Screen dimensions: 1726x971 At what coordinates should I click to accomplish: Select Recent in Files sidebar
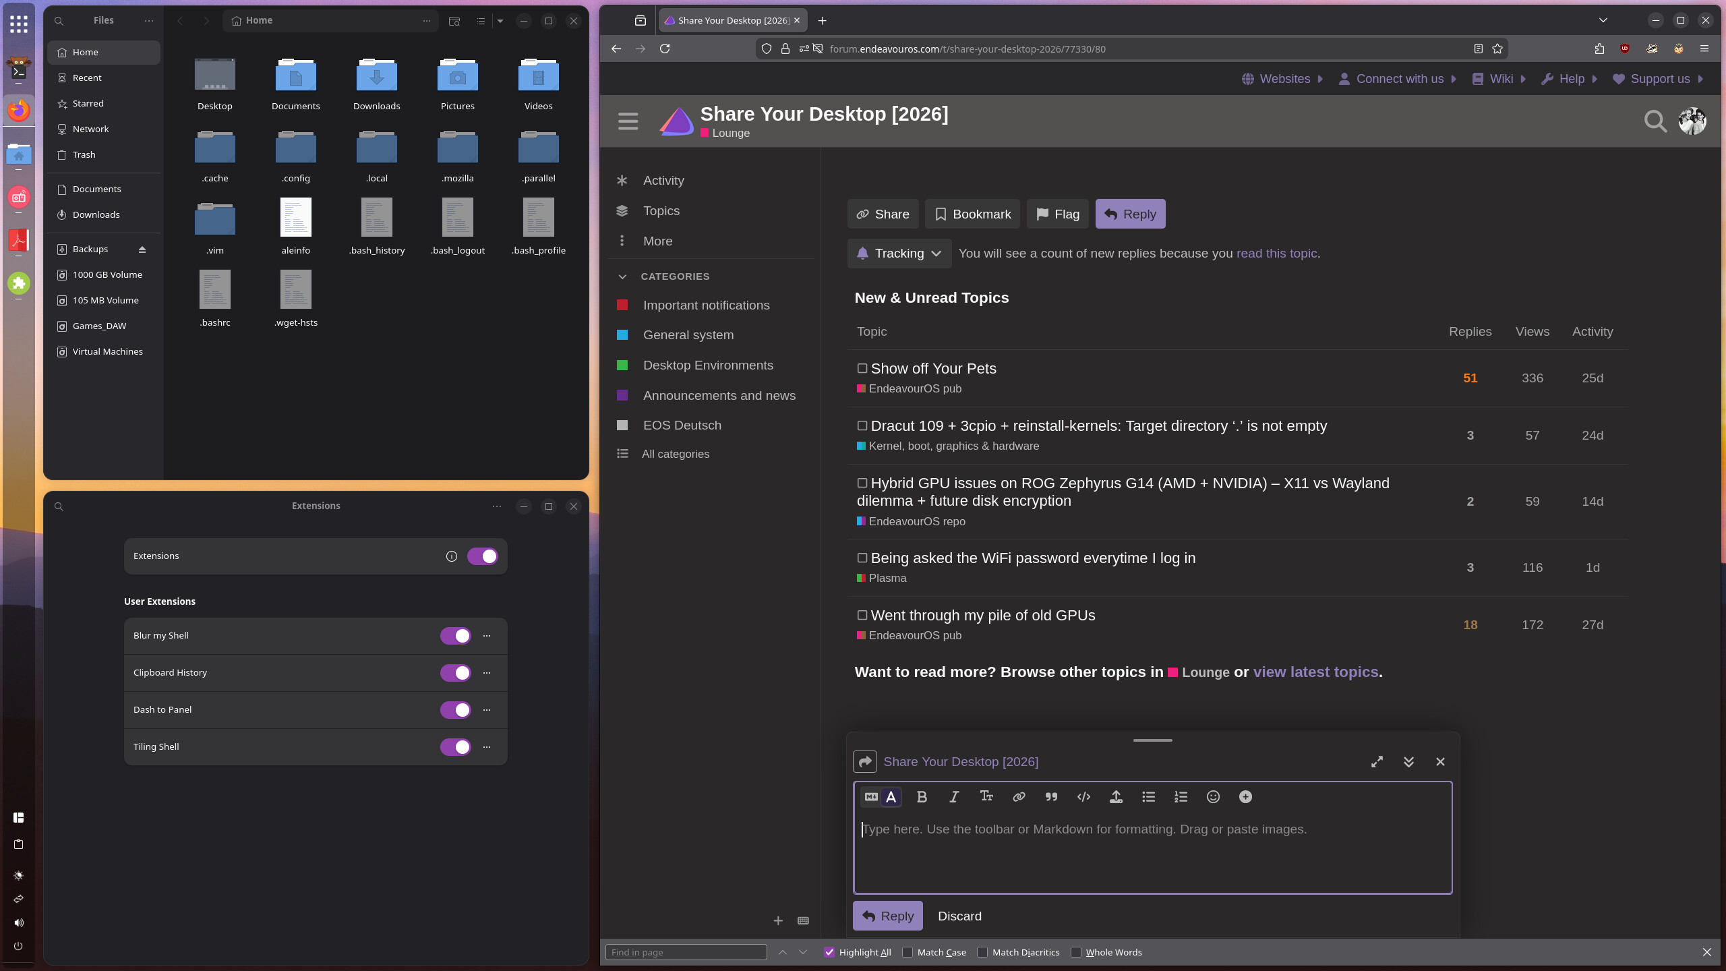104,78
